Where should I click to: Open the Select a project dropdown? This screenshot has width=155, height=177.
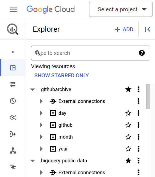pos(121,9)
